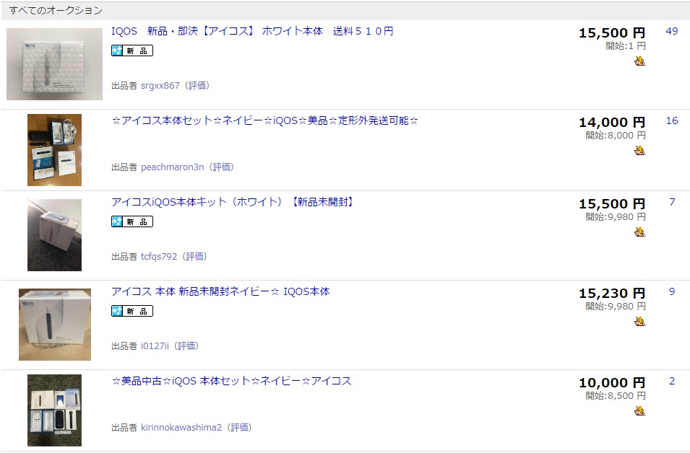Click price 10,000 円

click(x=612, y=383)
